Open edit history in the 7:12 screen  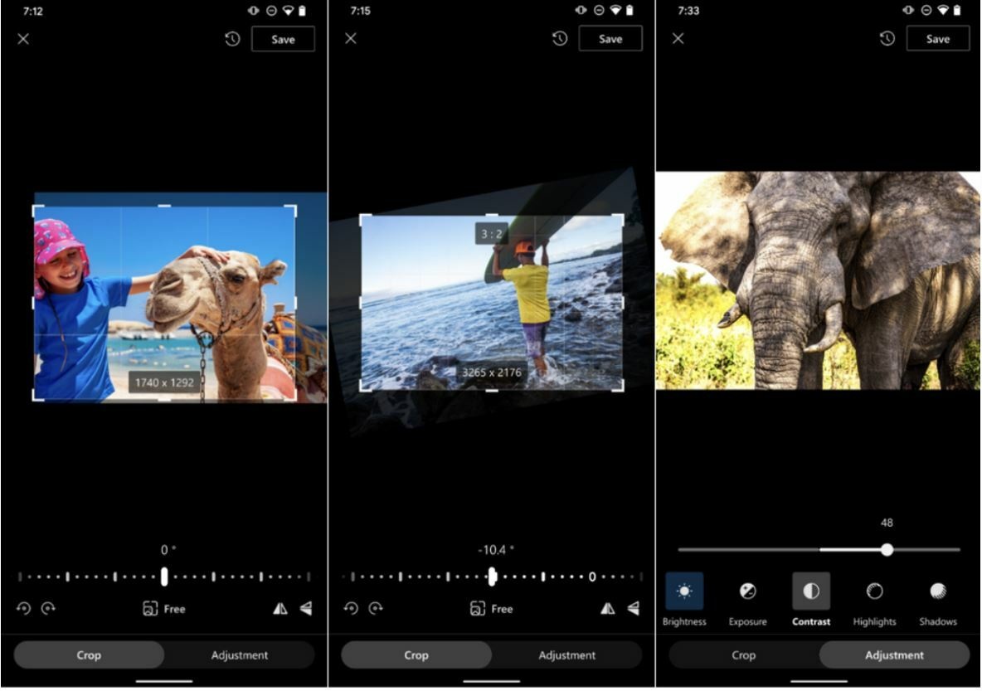click(x=232, y=39)
